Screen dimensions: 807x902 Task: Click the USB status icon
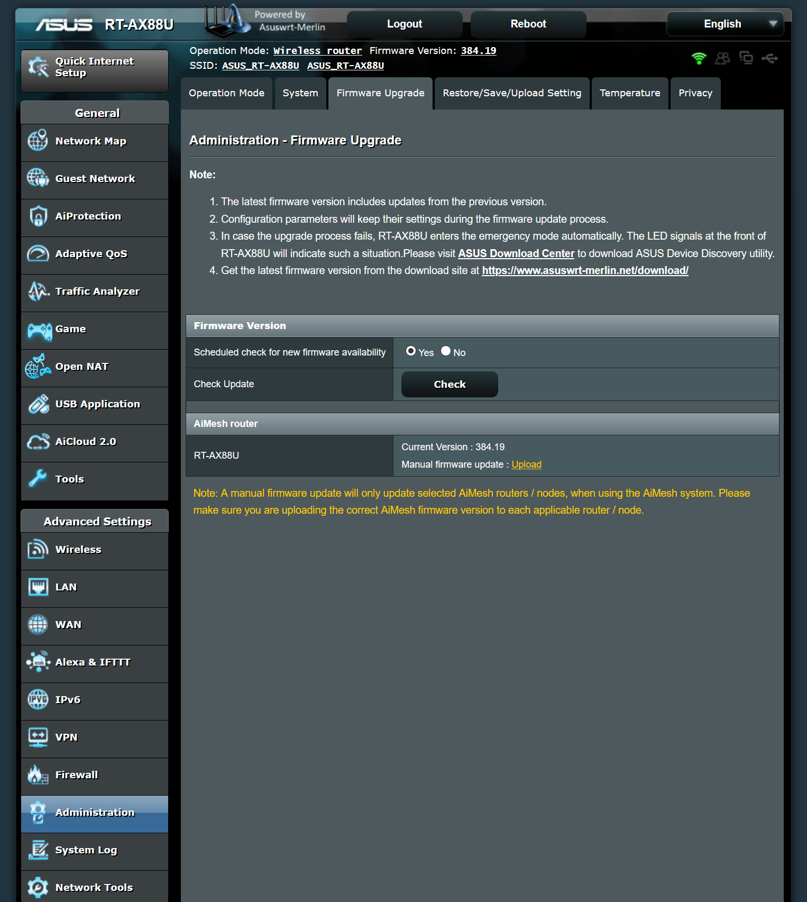point(769,58)
